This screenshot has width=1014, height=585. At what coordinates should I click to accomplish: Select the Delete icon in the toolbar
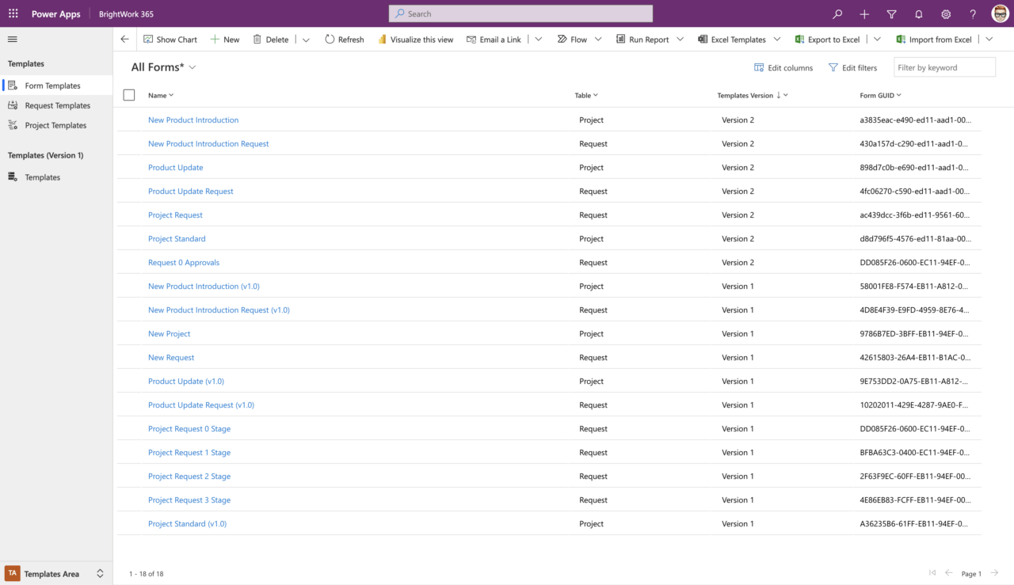(x=271, y=39)
